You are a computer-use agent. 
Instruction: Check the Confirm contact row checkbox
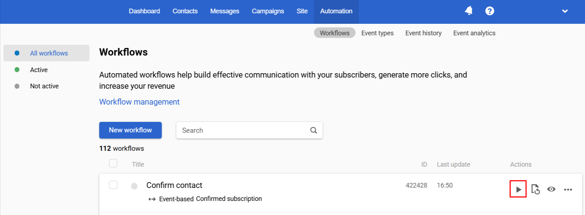(113, 185)
